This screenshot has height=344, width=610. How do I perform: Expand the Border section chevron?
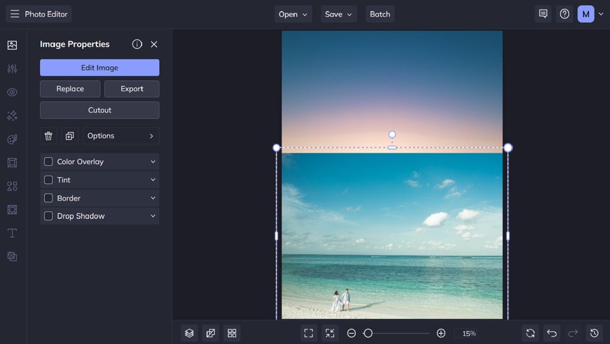153,198
